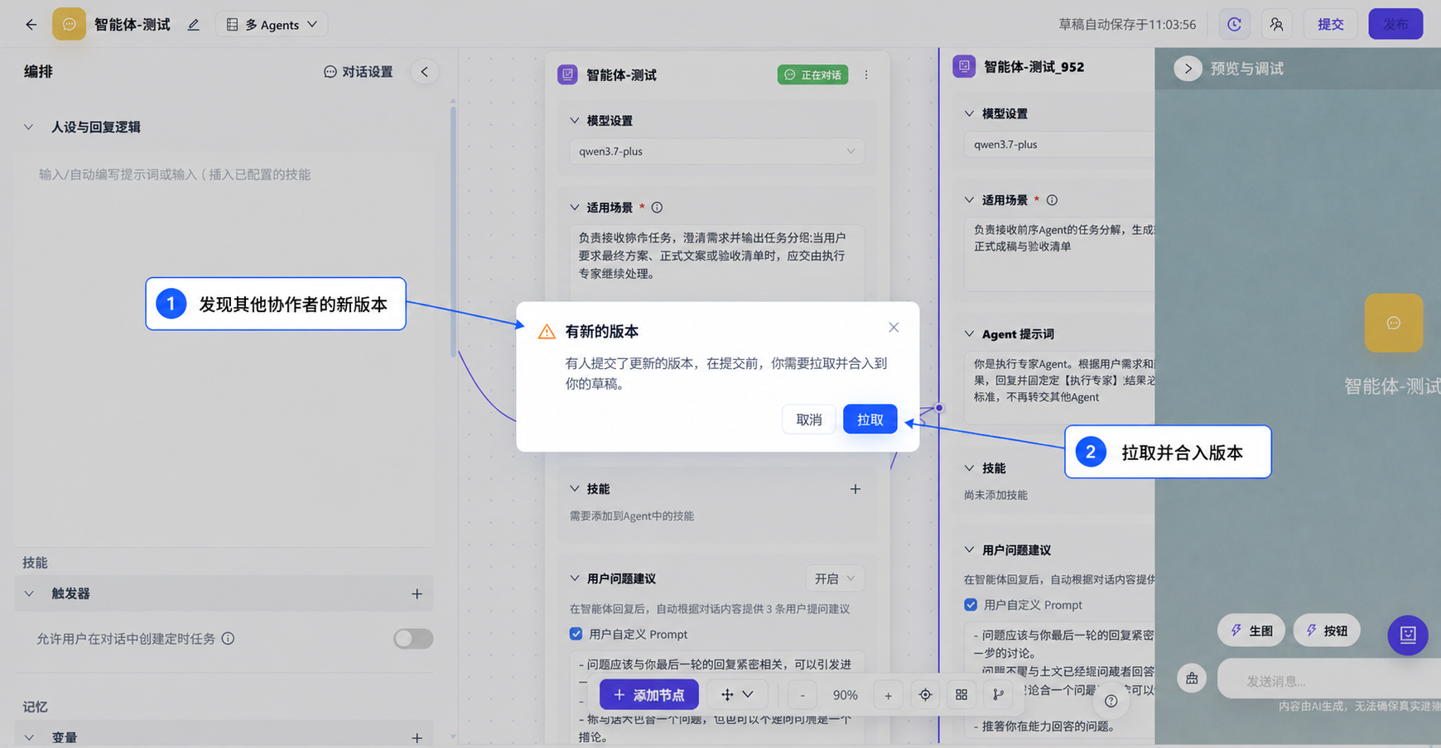Open the collaborators icon in the top bar
The height and width of the screenshot is (748, 1441).
[x=1276, y=24]
